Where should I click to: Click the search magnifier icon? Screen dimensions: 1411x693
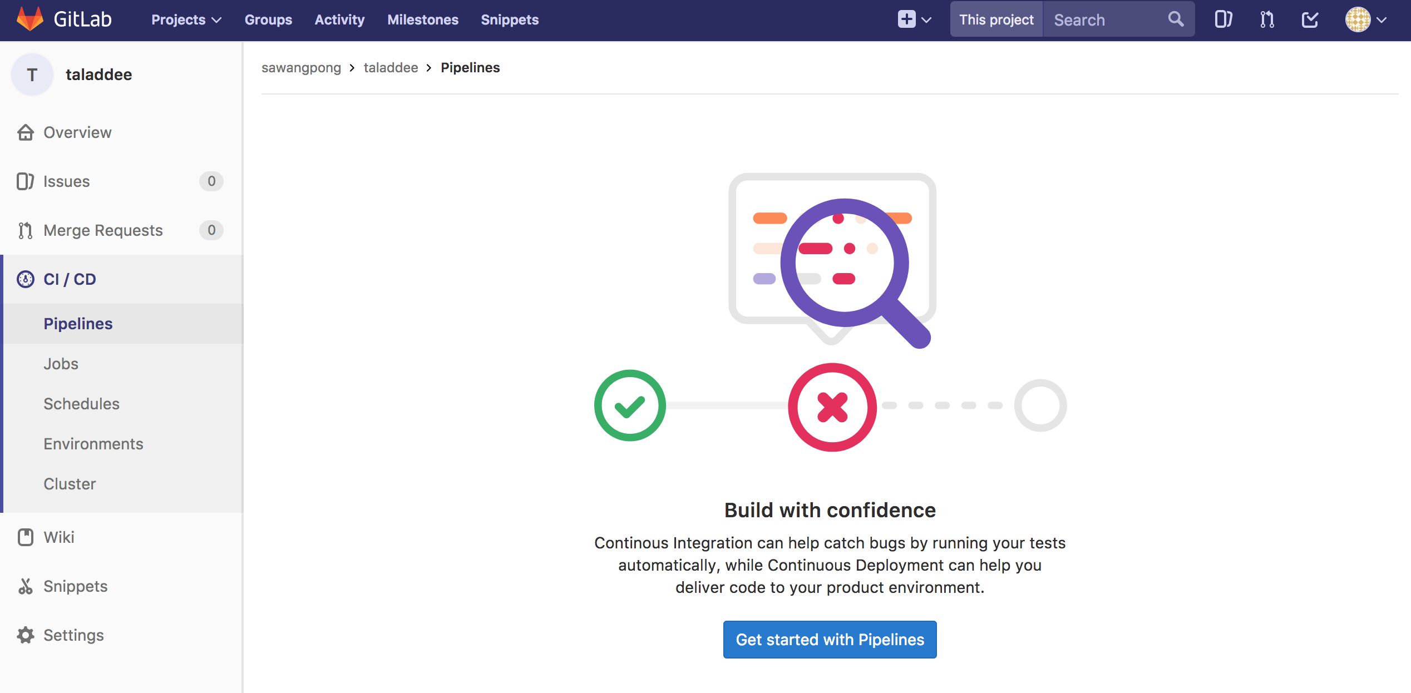1176,19
